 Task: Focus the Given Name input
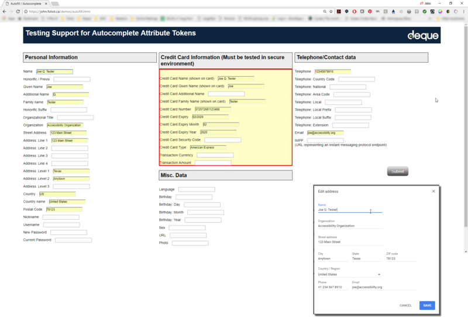[x=64, y=87]
